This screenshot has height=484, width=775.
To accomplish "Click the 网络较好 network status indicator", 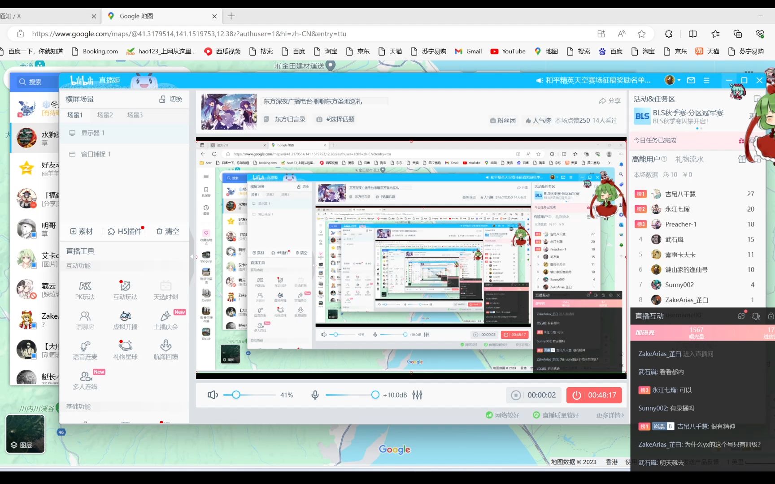I will pyautogui.click(x=503, y=415).
